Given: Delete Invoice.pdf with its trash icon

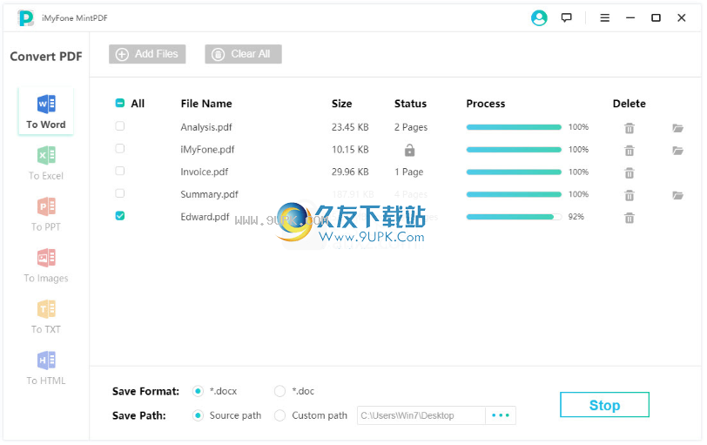Looking at the screenshot, I should pos(630,172).
